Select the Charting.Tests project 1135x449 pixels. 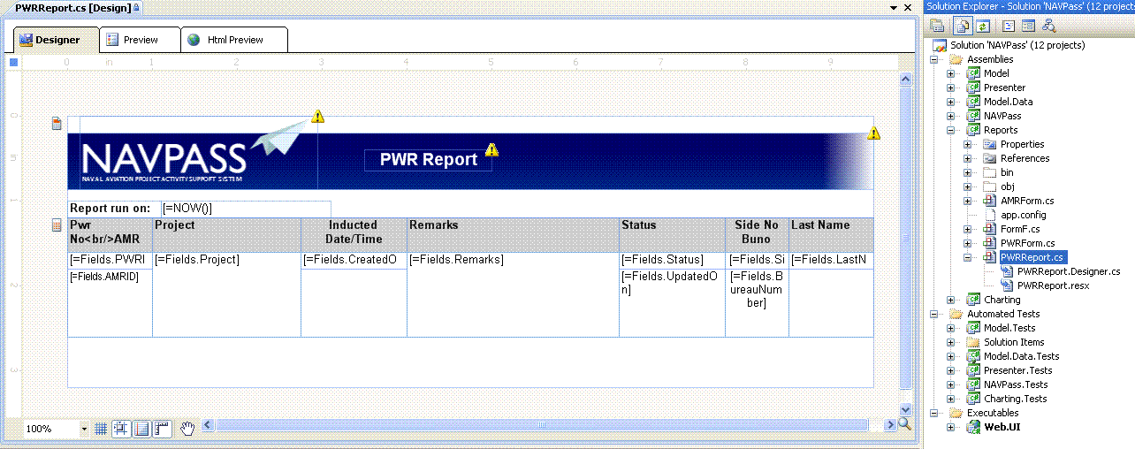1016,399
